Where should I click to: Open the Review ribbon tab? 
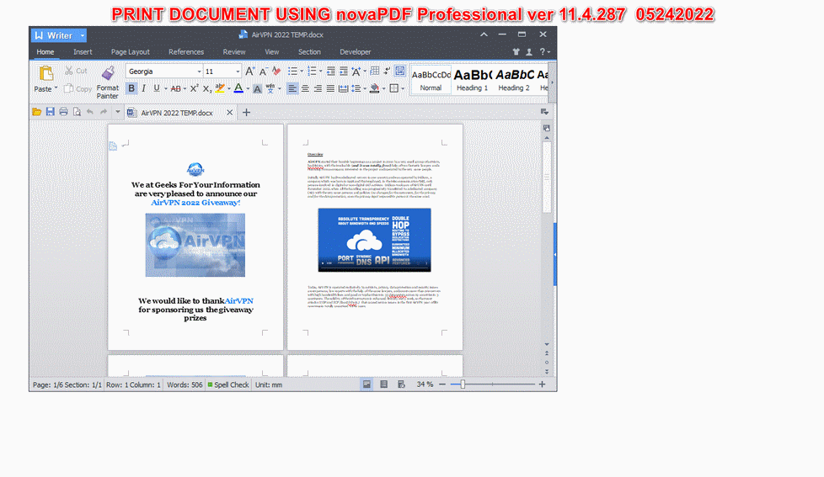(x=234, y=52)
